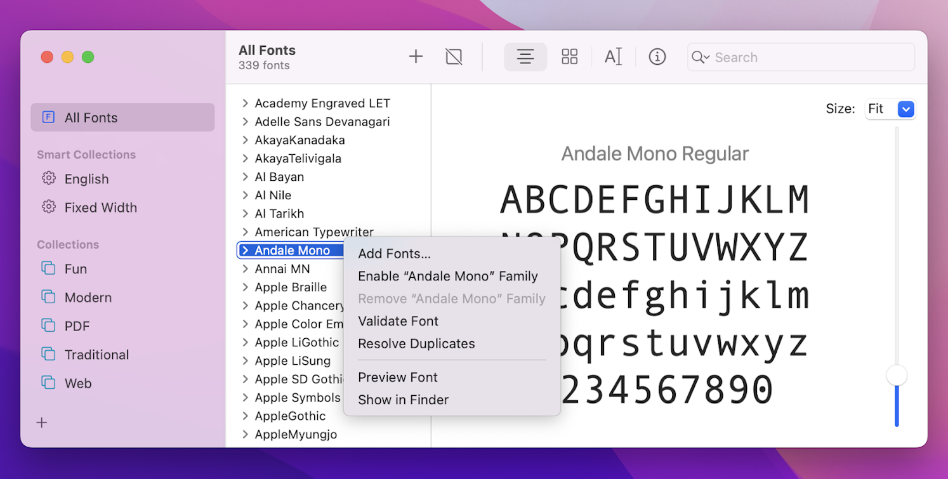Click the folder icon beside Modern collection

(x=48, y=297)
